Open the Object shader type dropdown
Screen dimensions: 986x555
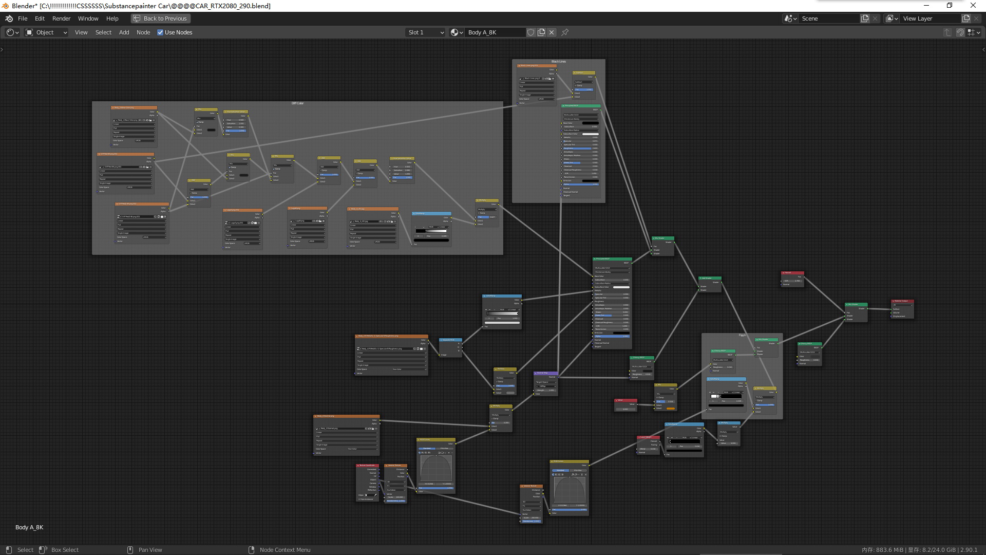tap(46, 32)
